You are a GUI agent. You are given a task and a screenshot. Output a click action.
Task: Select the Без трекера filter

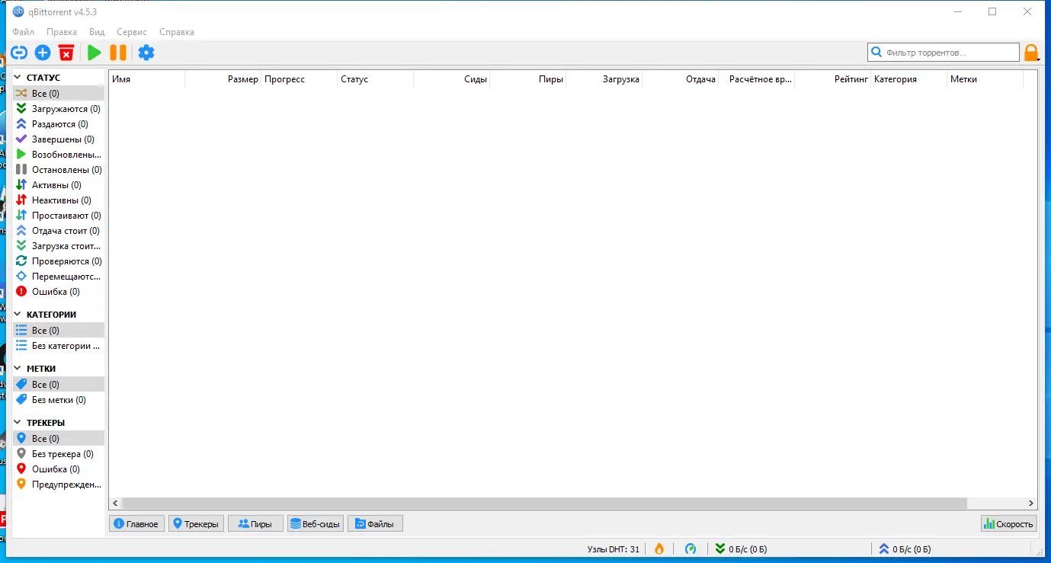tap(61, 453)
